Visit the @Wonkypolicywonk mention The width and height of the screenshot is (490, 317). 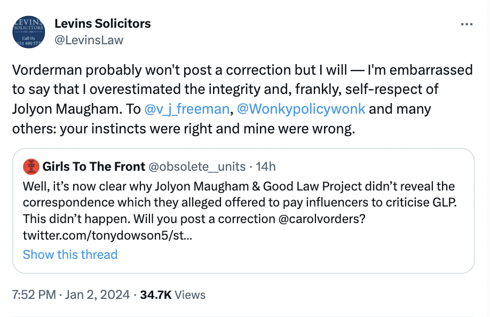point(301,109)
